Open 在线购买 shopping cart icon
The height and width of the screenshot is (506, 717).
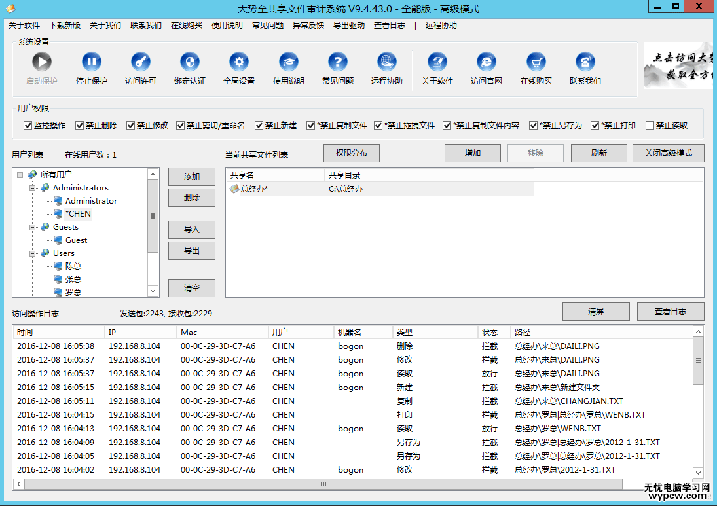coord(536,62)
